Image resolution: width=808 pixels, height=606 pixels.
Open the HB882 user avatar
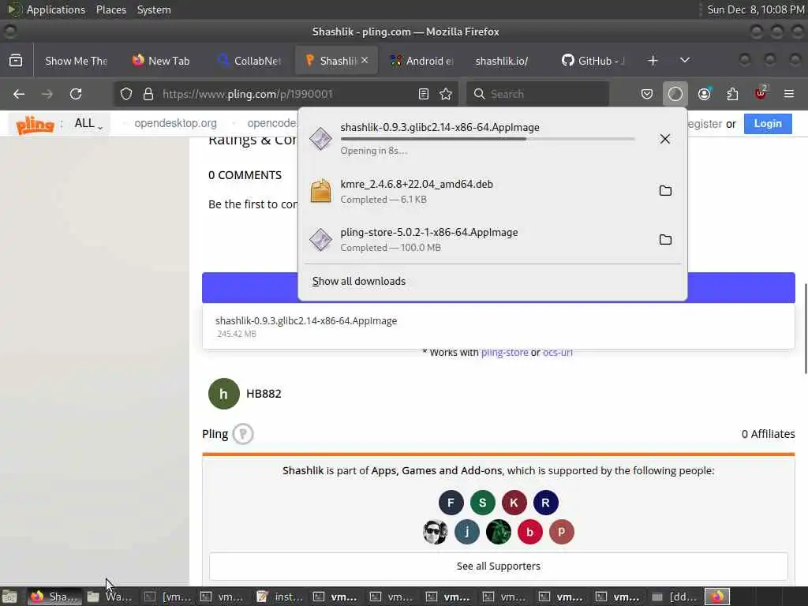(223, 394)
